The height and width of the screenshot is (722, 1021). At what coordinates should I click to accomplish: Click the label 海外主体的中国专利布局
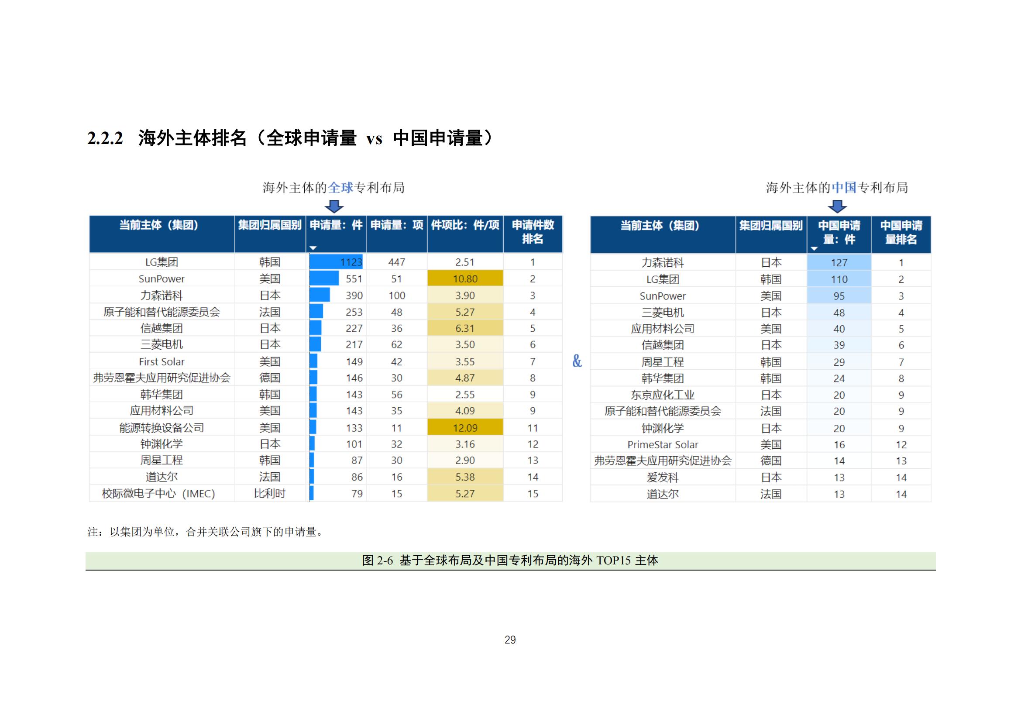click(x=837, y=188)
